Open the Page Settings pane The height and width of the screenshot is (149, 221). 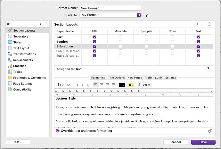28,84
